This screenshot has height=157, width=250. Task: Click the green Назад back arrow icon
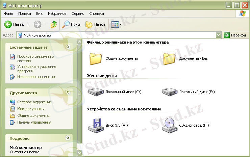point(8,24)
